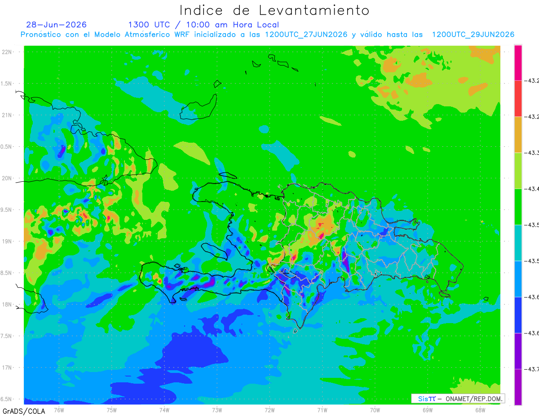Click the '73W' longitude label
Screen dimensions: 539x416
pos(217,410)
